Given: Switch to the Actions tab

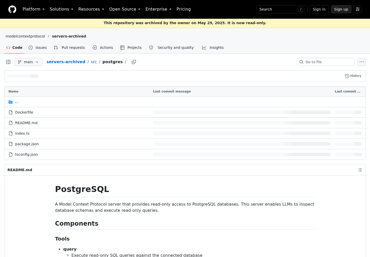Looking at the screenshot, I should click(x=103, y=48).
